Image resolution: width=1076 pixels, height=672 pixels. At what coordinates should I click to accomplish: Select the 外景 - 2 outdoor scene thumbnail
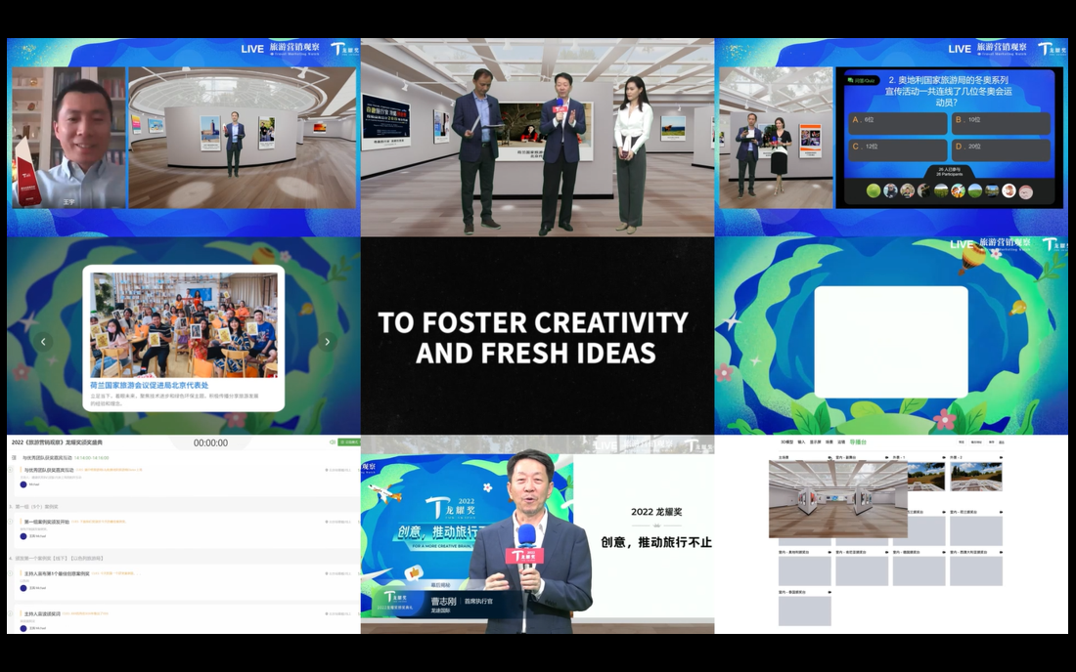pos(976,476)
